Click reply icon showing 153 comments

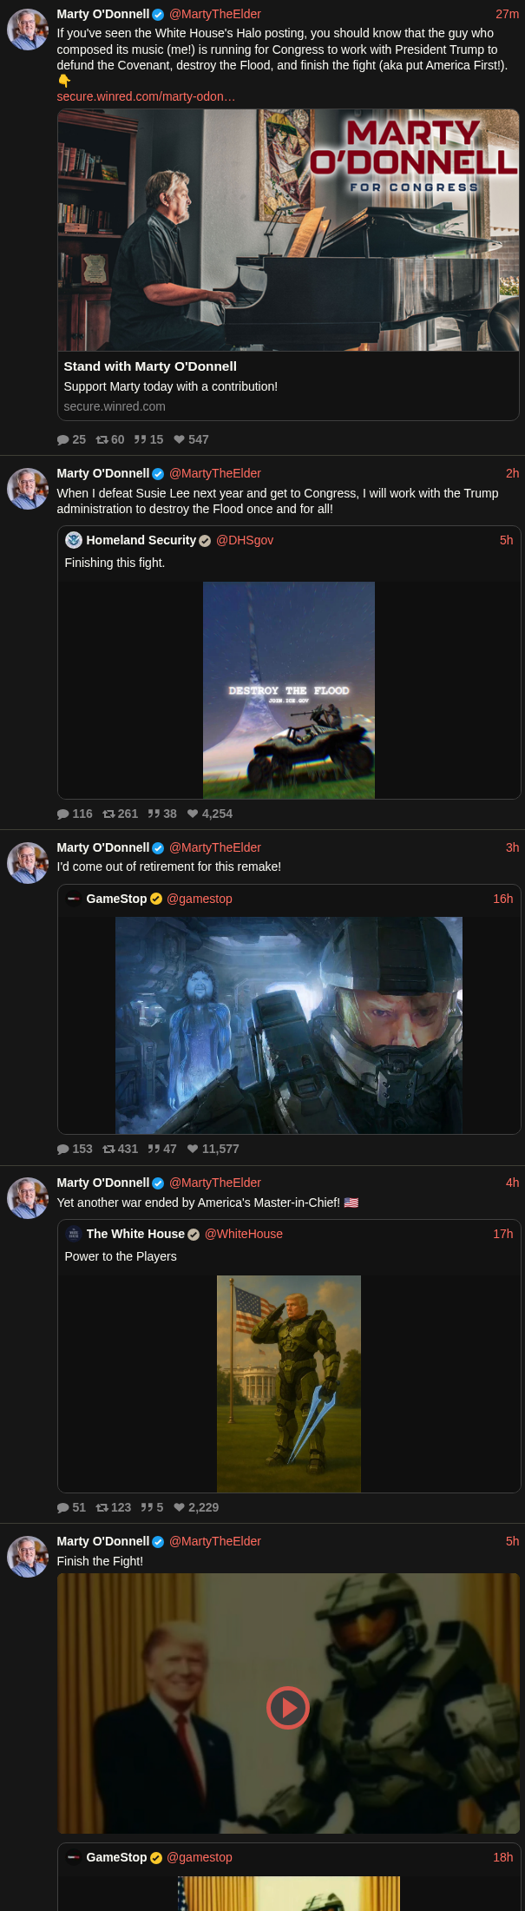(62, 1149)
